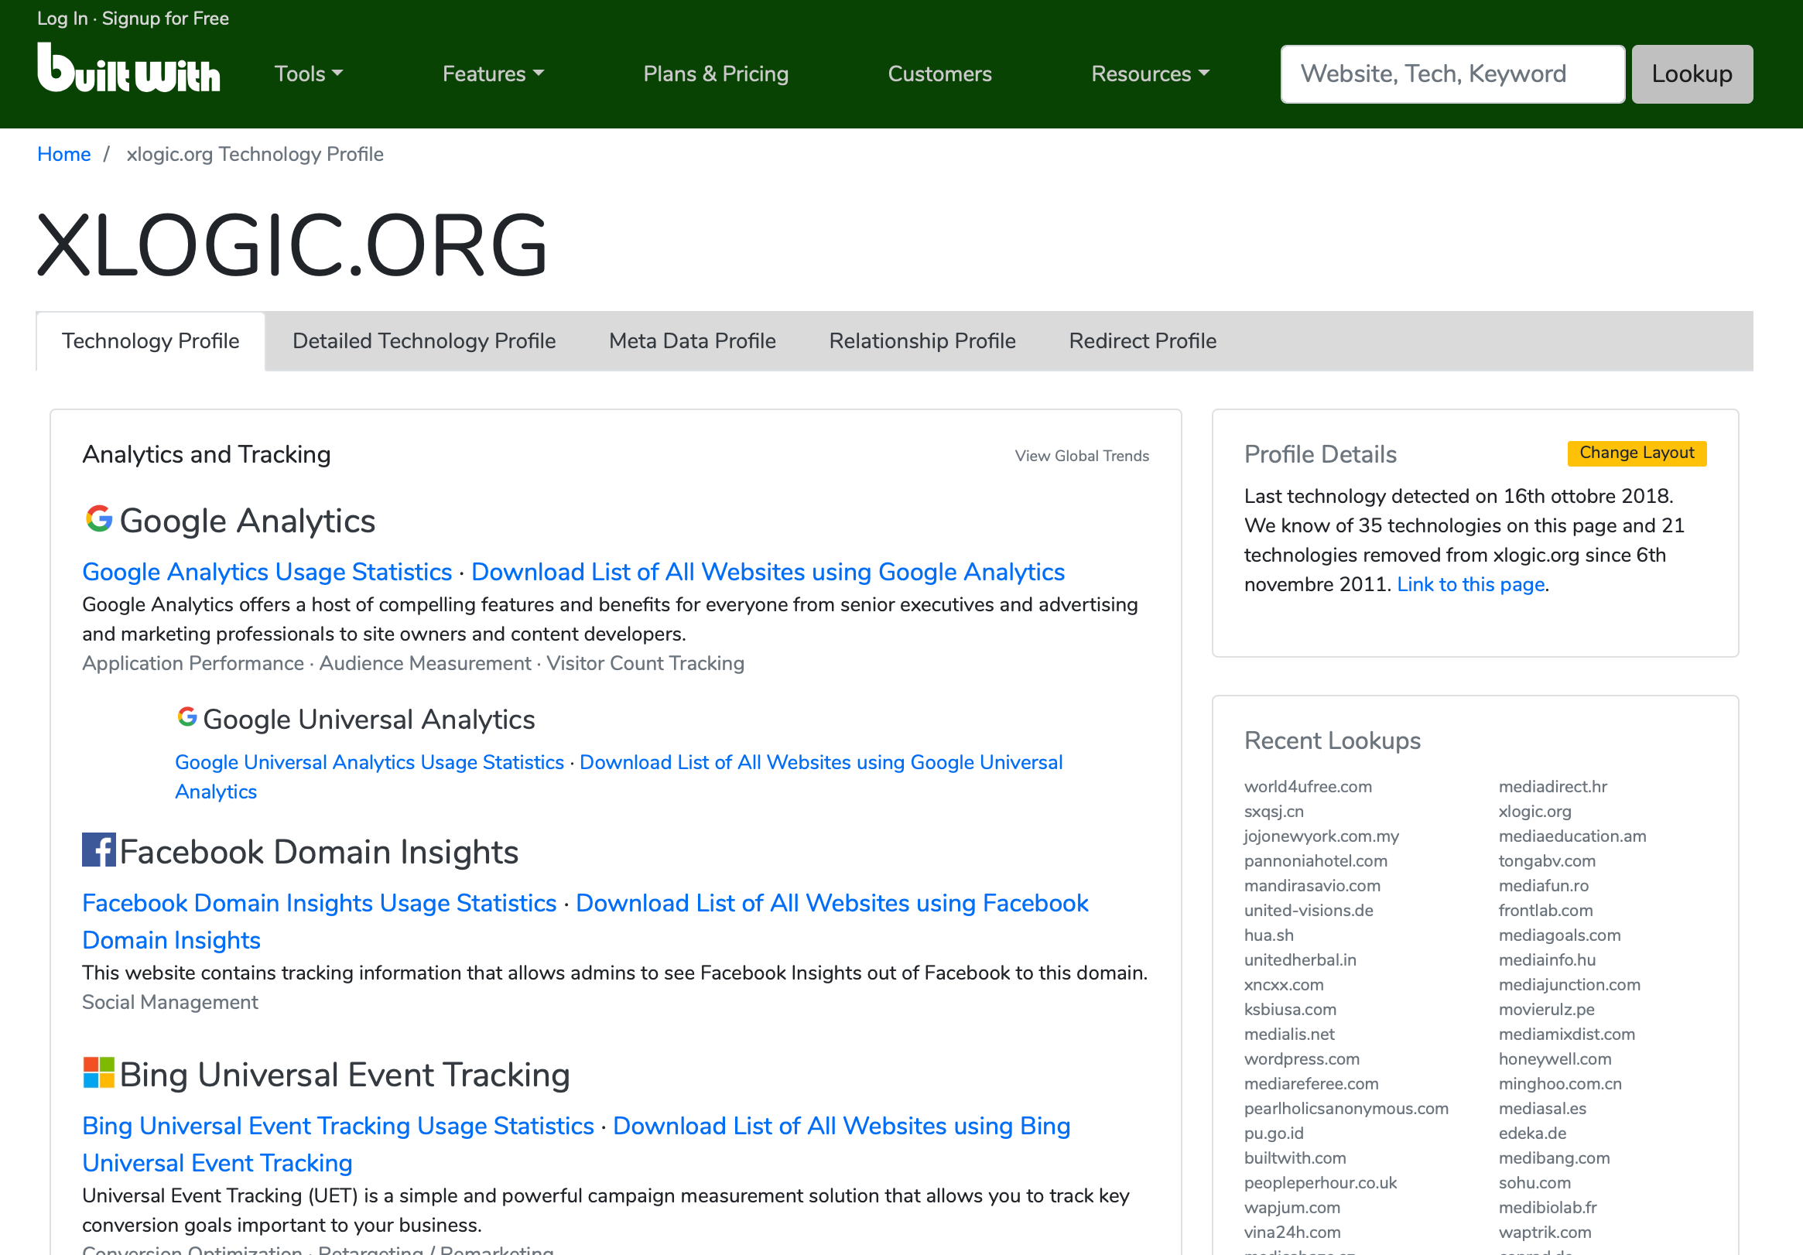Open recent lookup unitedherbal.in
The width and height of the screenshot is (1803, 1255).
point(1301,959)
